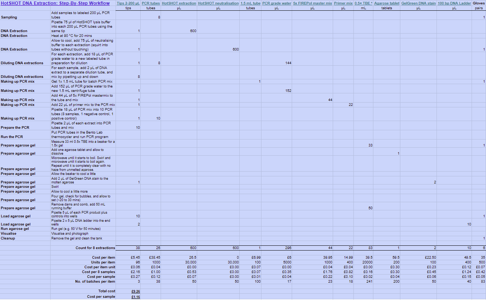Select the 'pairs' unit cell under Gloves
This screenshot has width=486, height=300.
click(x=479, y=8)
